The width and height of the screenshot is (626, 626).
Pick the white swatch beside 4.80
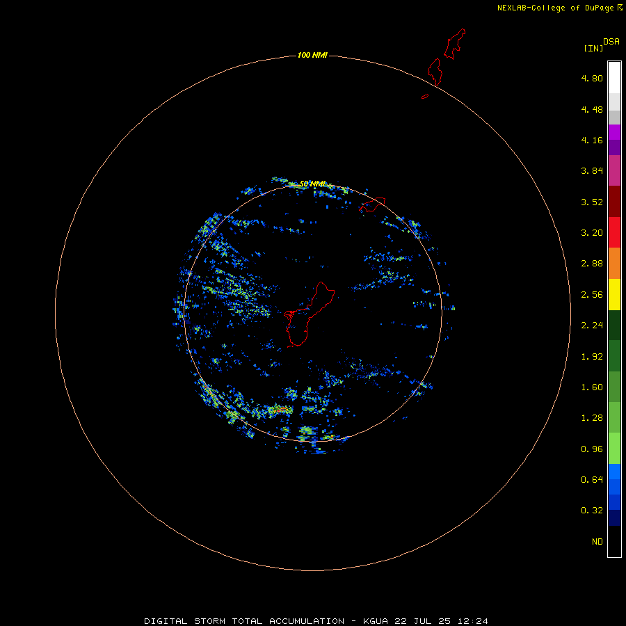(614, 77)
